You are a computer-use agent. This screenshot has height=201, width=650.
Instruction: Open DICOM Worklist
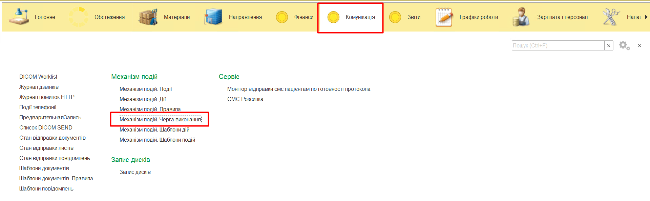(x=38, y=77)
